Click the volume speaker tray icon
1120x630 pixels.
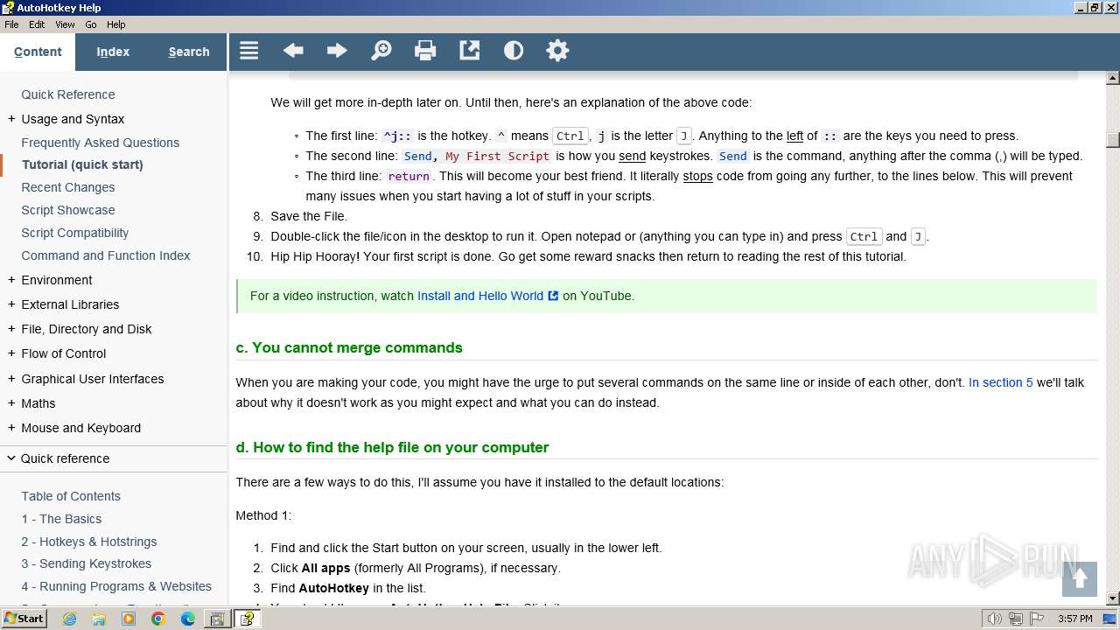994,619
